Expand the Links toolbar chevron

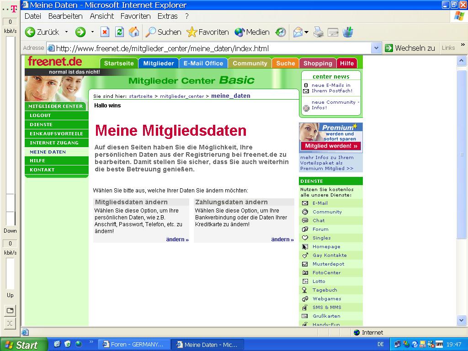(x=463, y=45)
